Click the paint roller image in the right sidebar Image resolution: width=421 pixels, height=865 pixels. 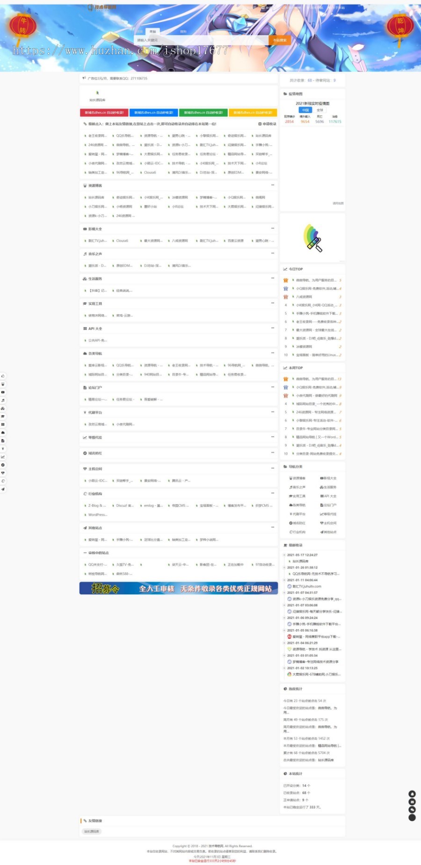pos(312,238)
